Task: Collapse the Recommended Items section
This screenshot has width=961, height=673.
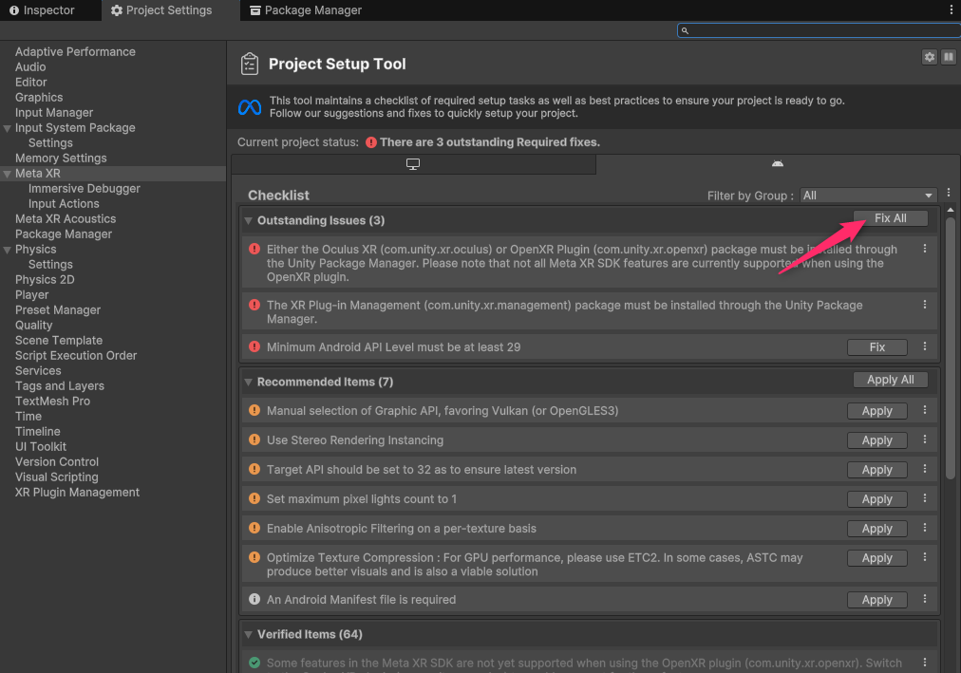Action: click(249, 382)
